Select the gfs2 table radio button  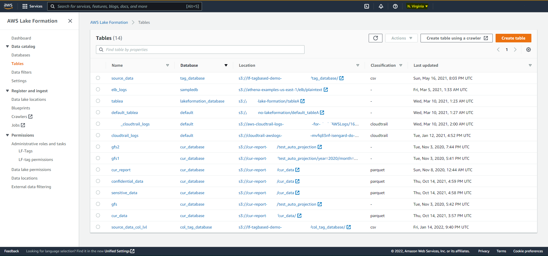tap(98, 147)
